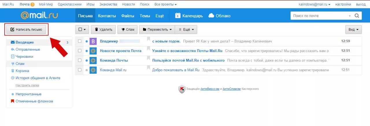Flag the 'Узнайте о возможностях' message
Viewport: 370px width, 126px height.
(x=149, y=49)
